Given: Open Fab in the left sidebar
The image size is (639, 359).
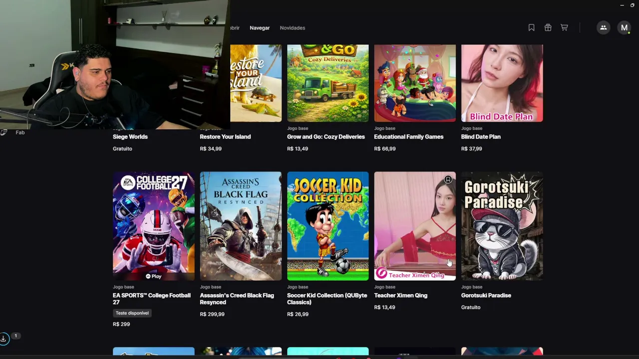Looking at the screenshot, I should point(20,133).
